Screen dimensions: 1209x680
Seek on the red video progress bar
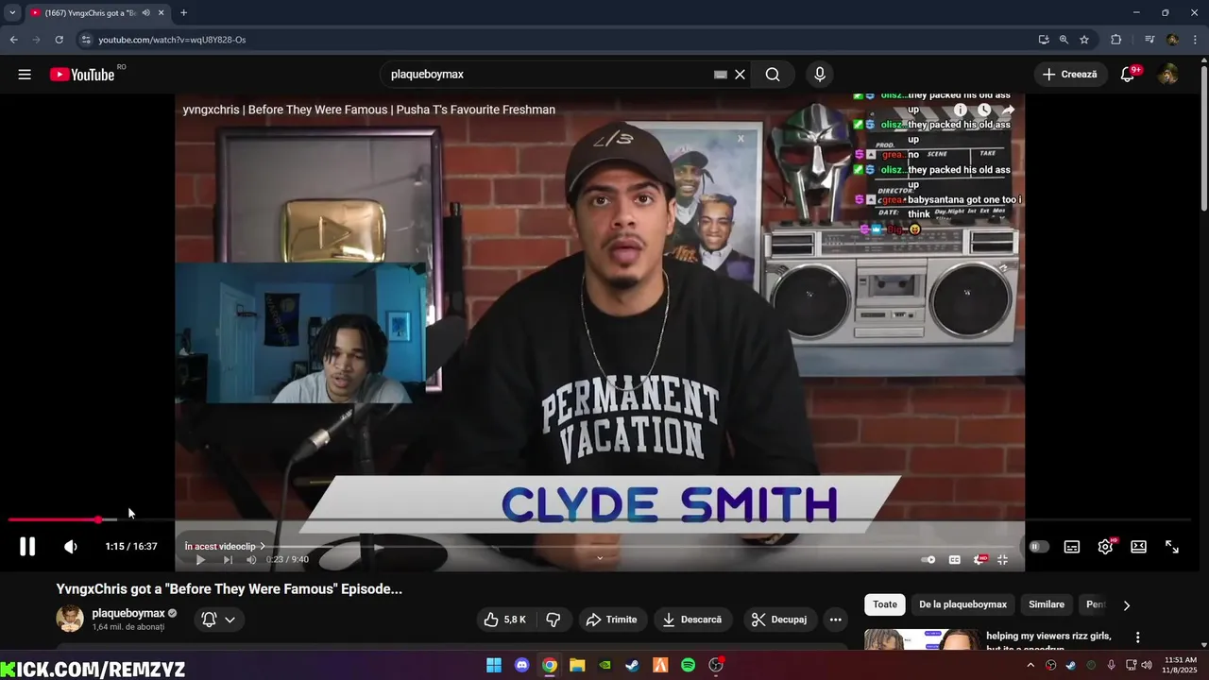tap(600, 519)
